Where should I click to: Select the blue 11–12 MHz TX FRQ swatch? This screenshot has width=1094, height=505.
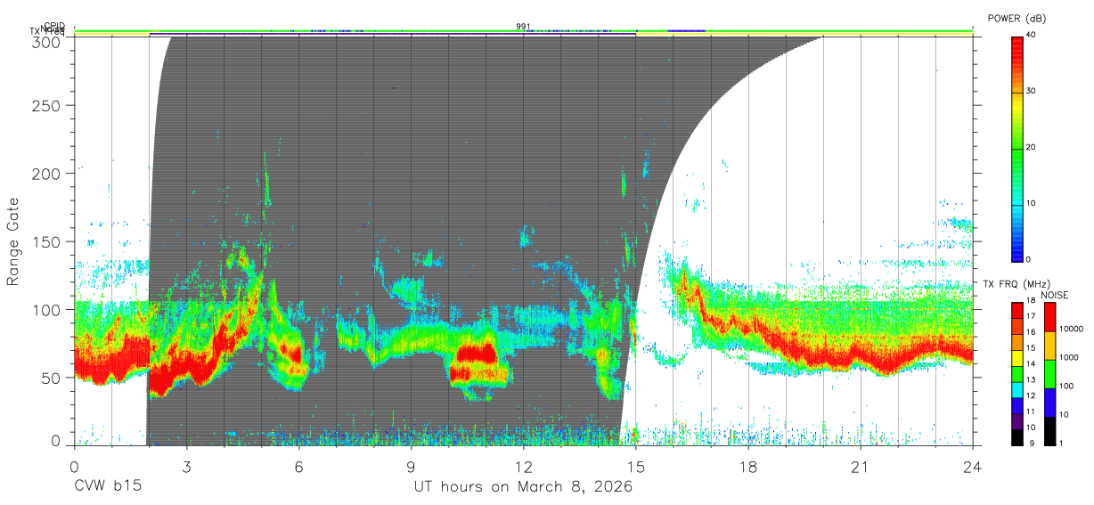point(1016,404)
